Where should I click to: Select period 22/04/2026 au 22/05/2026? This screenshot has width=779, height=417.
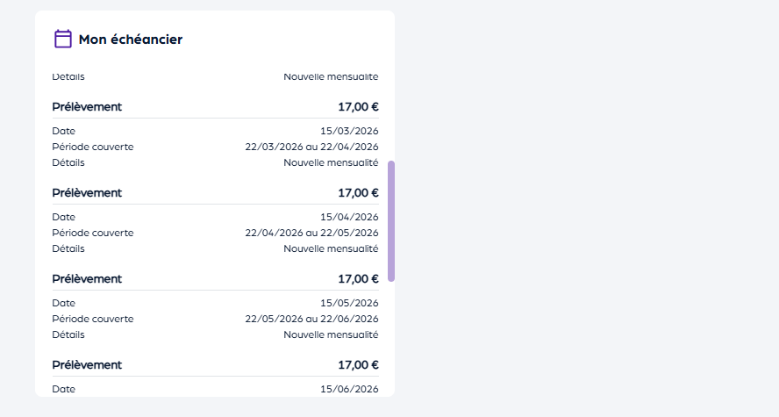click(x=311, y=233)
